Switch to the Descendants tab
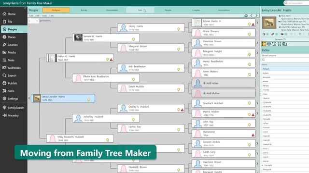This screenshot has width=309, height=173. point(112,10)
